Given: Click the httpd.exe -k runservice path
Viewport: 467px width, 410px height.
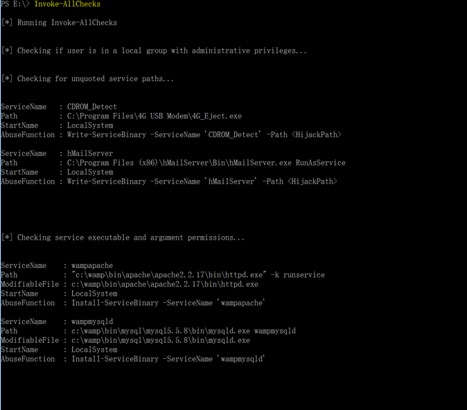Looking at the screenshot, I should click(197, 275).
